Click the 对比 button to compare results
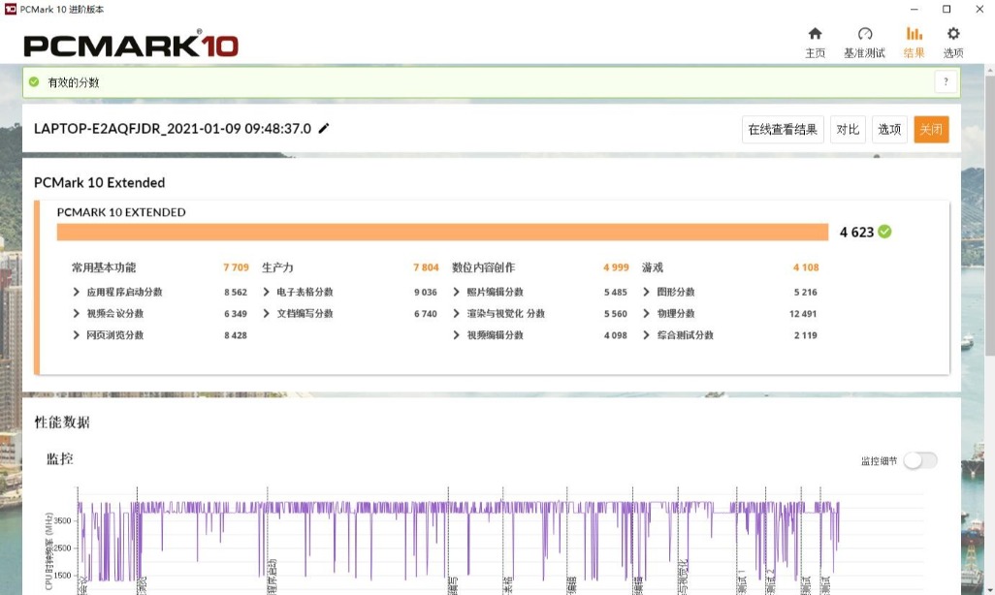Image resolution: width=995 pixels, height=595 pixels. [848, 129]
